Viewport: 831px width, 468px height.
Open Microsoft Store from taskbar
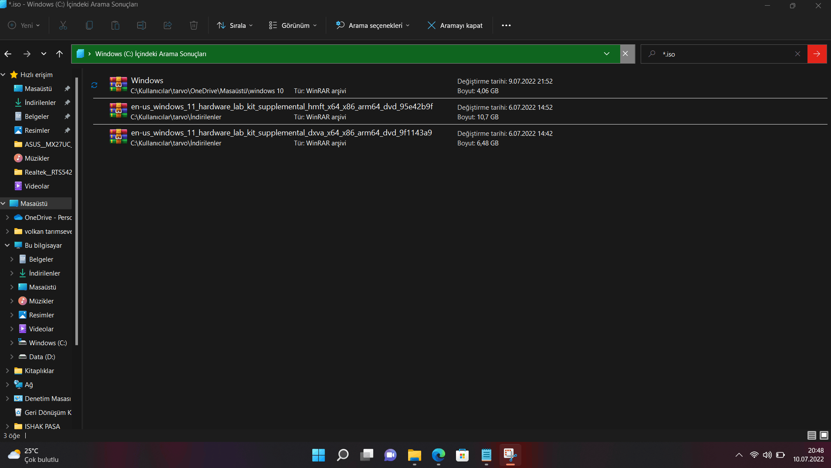(462, 455)
